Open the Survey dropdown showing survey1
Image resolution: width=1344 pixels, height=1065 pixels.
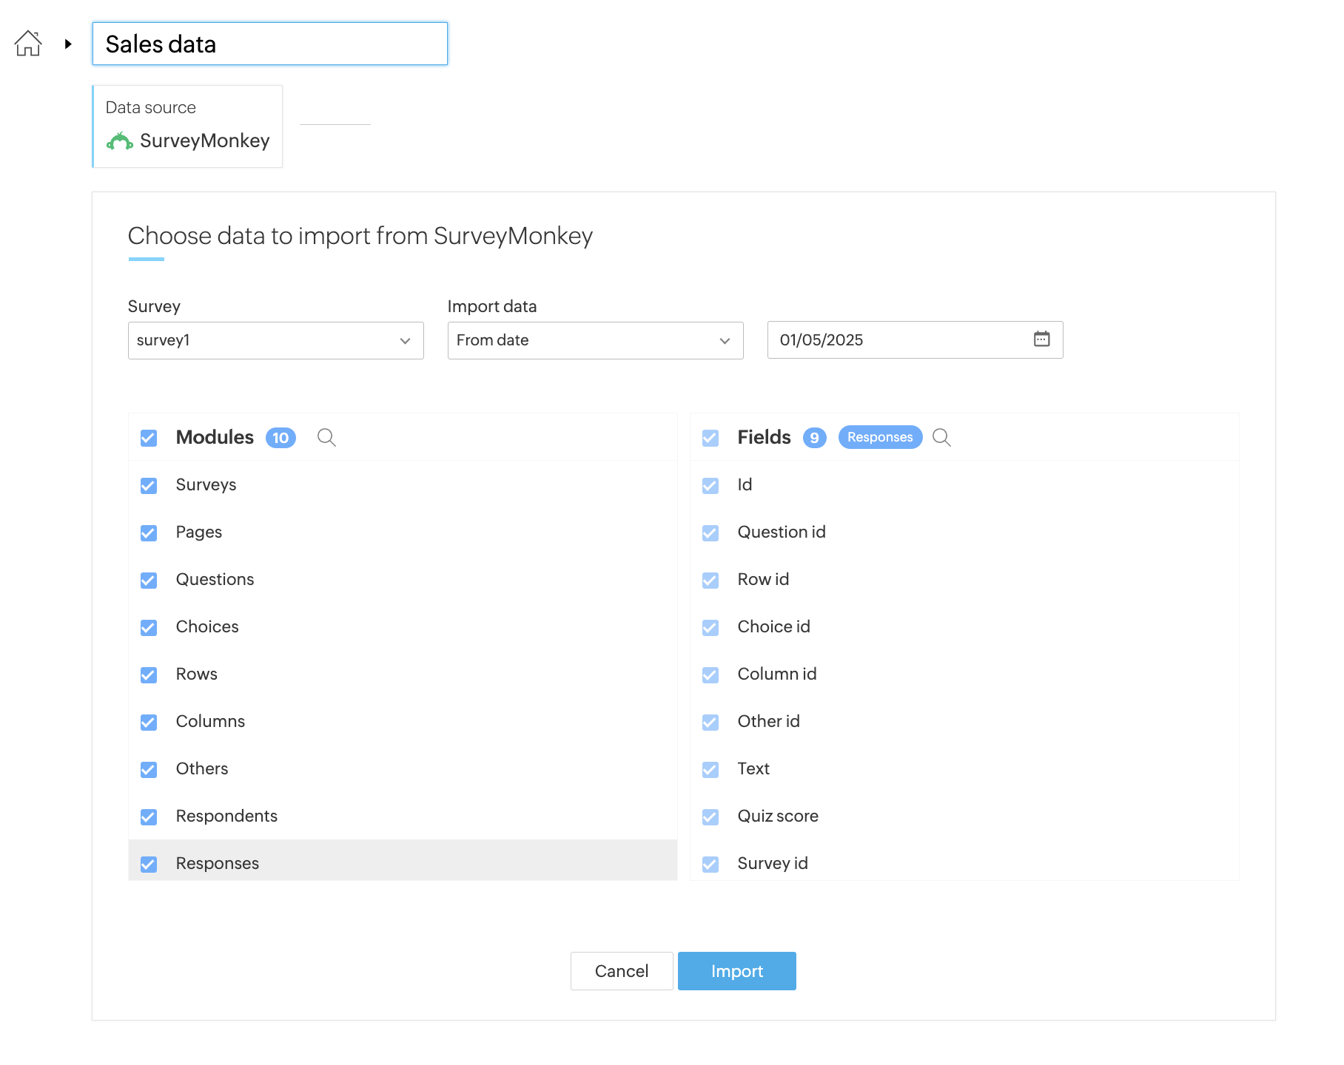pyautogui.click(x=276, y=340)
